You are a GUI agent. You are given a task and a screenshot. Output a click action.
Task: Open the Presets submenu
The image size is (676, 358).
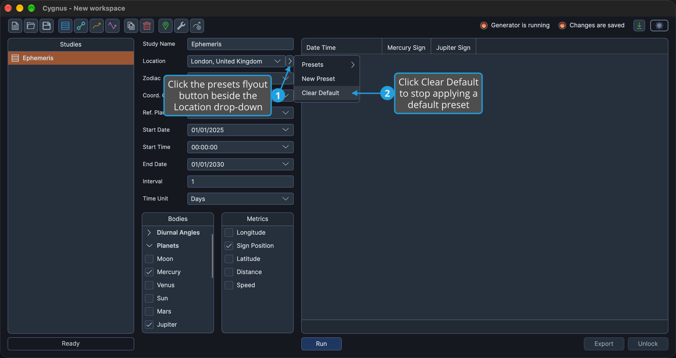coord(327,65)
